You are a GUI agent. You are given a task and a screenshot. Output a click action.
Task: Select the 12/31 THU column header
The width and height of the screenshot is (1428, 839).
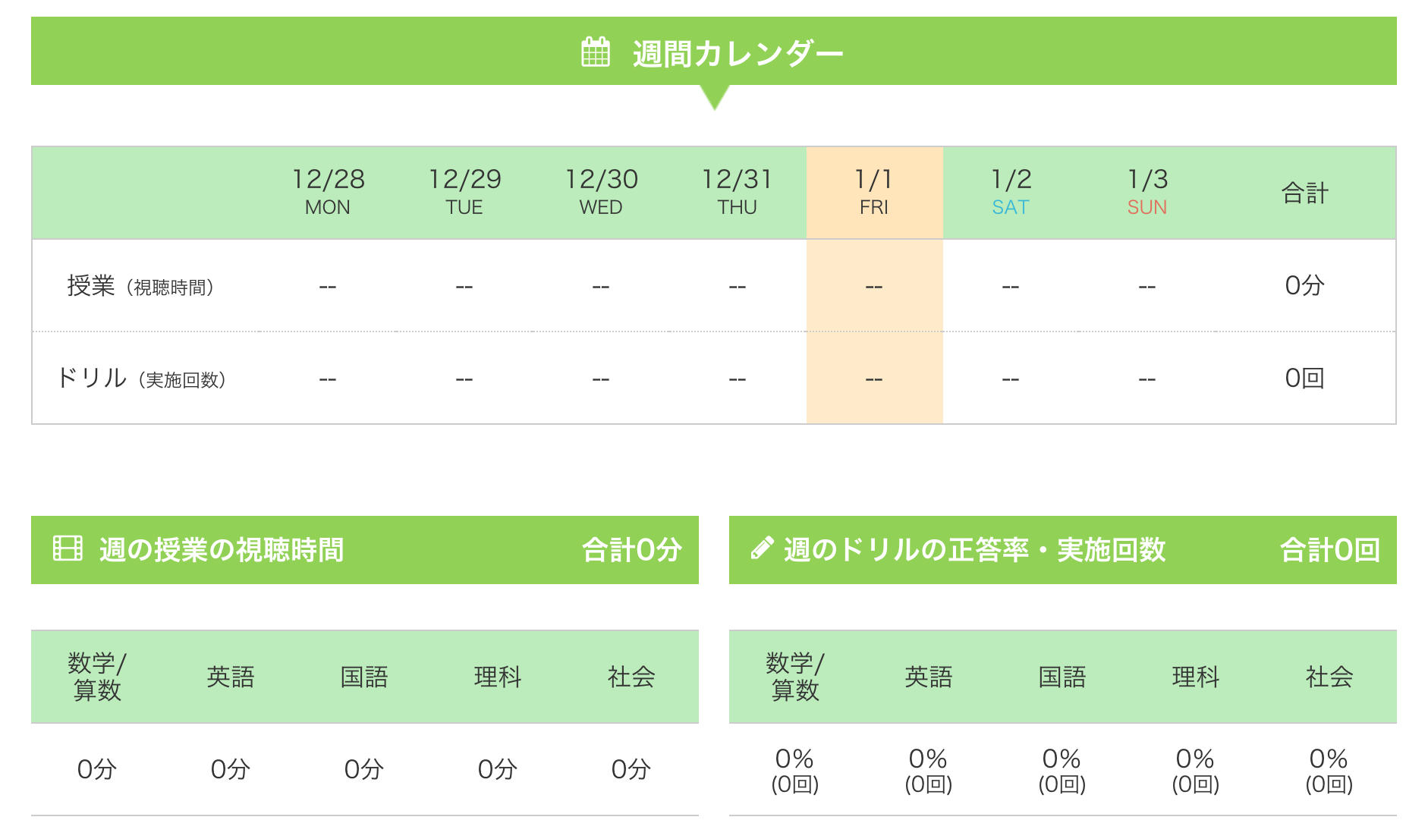(738, 192)
